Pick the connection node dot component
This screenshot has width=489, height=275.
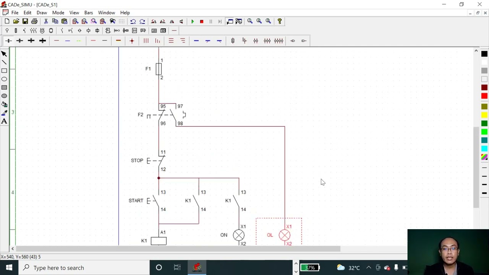point(132,41)
